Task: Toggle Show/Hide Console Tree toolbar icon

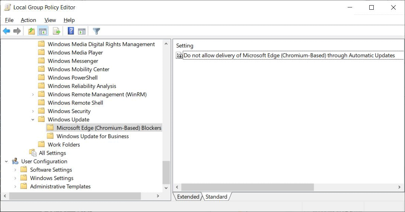Action: pyautogui.click(x=42, y=31)
